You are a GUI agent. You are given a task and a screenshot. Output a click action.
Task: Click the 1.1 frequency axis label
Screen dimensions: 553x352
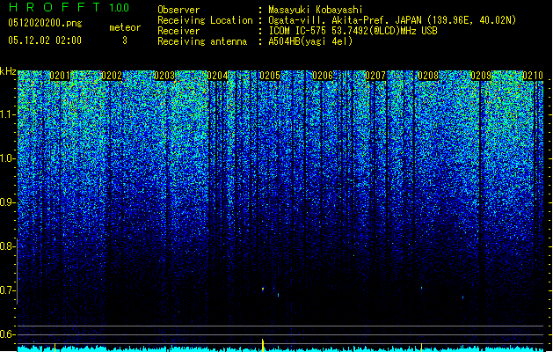8,114
